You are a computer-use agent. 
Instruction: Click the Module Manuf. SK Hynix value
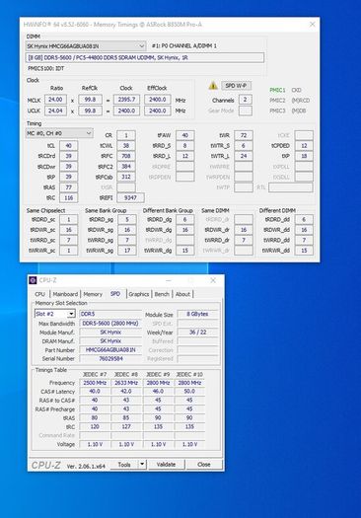[110, 332]
